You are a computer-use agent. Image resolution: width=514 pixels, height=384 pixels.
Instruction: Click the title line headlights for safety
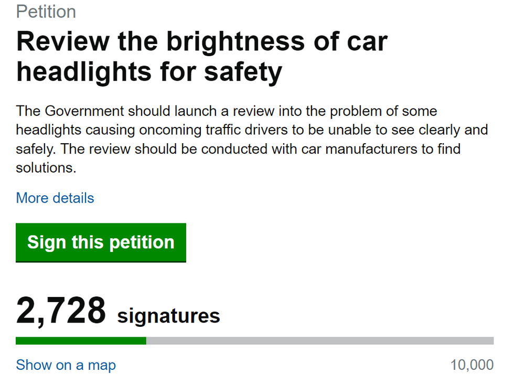click(x=149, y=71)
